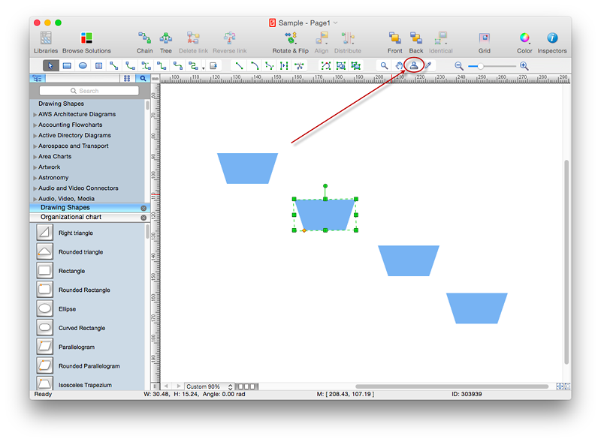Expand Accounting Flowcharts category
The image size is (601, 442).
[x=35, y=125]
